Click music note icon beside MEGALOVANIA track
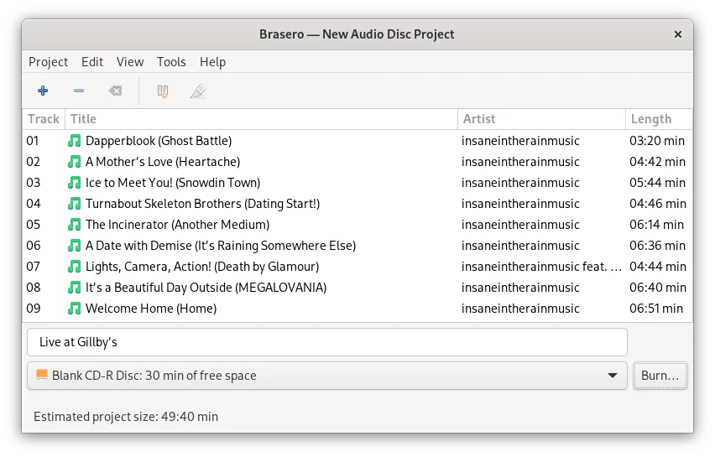This screenshot has height=457, width=715. [x=75, y=288]
